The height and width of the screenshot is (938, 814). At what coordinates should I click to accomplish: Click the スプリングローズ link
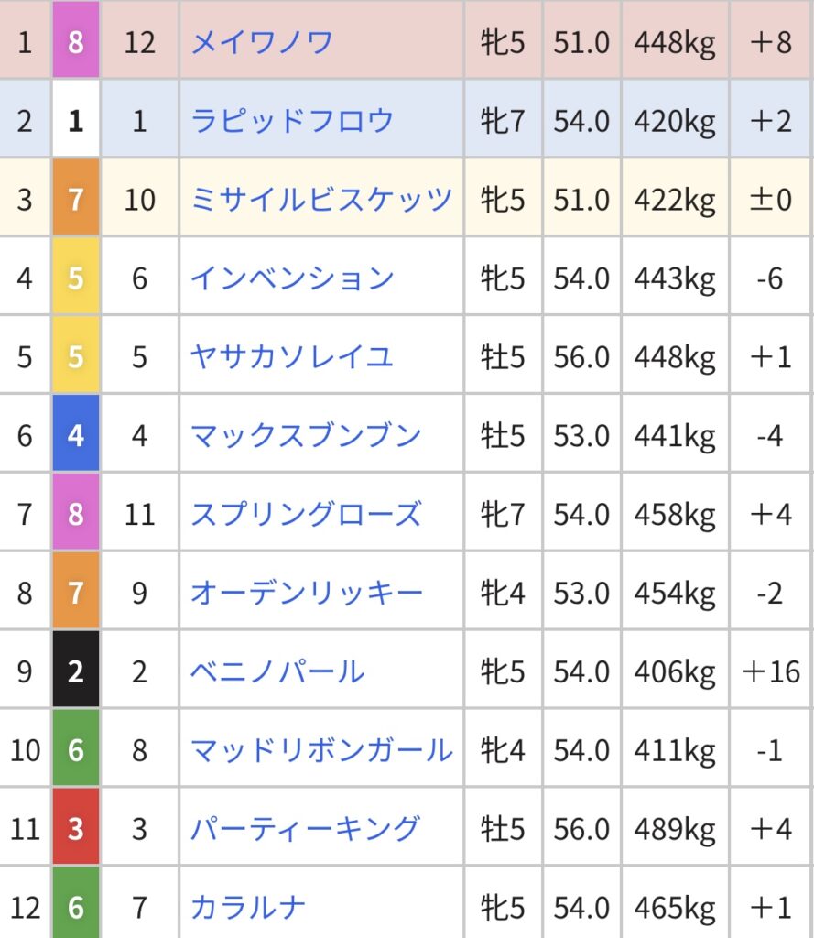pyautogui.click(x=306, y=515)
